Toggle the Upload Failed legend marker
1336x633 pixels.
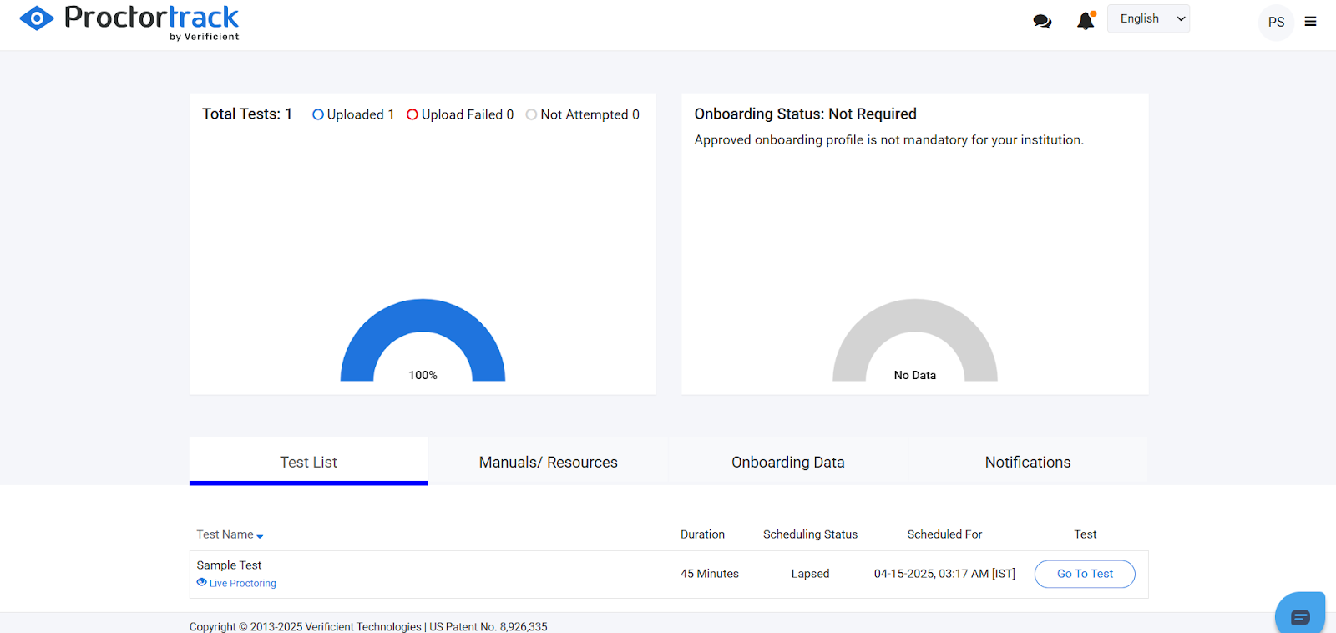tap(412, 114)
